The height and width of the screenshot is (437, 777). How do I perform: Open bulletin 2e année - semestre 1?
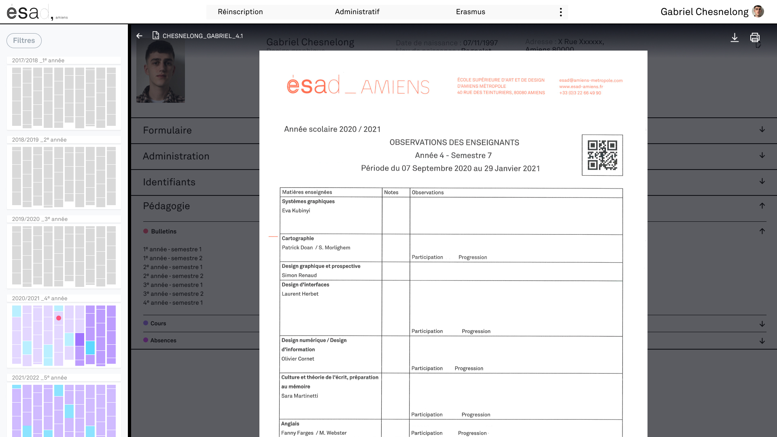(172, 267)
